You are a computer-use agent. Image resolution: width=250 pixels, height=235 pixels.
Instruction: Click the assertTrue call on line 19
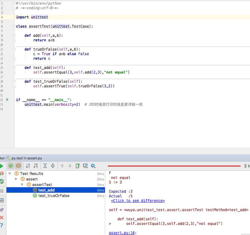pos(74,86)
